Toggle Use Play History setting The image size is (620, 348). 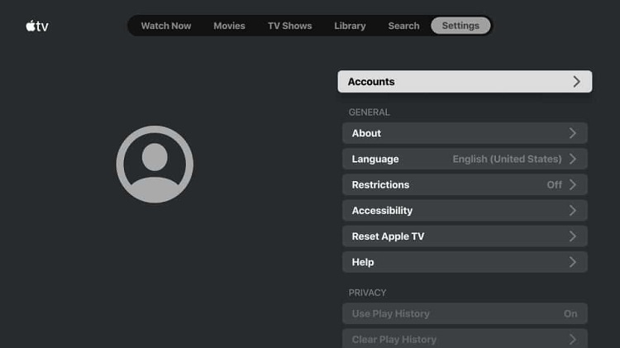465,313
